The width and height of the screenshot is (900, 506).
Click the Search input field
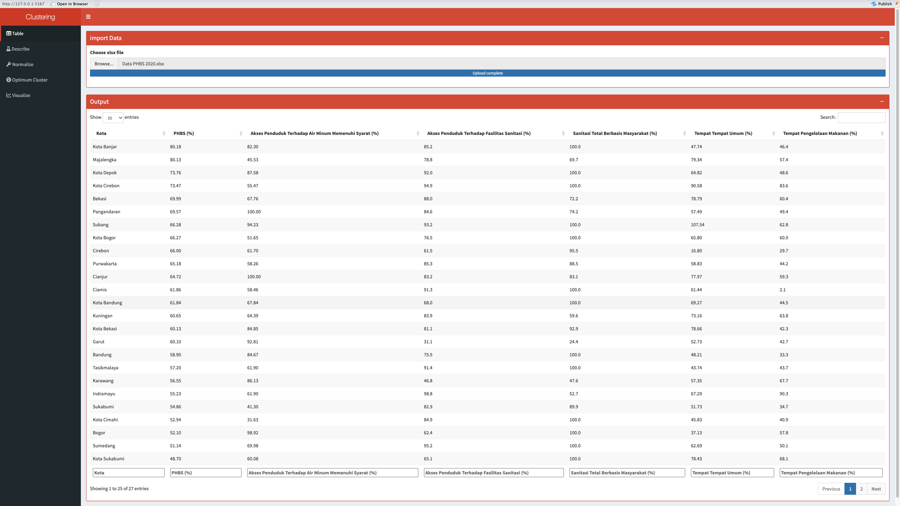(x=861, y=117)
